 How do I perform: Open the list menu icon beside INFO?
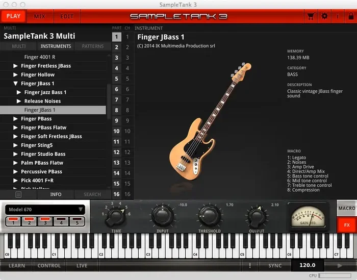coord(18,194)
